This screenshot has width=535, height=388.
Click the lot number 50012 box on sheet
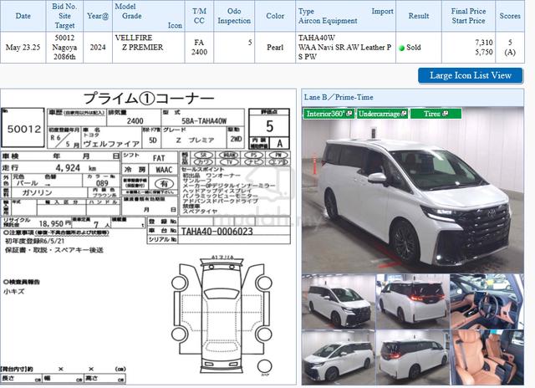(23, 128)
